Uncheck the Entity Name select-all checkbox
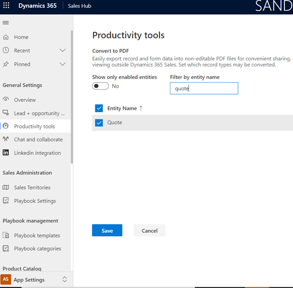 tap(99, 108)
